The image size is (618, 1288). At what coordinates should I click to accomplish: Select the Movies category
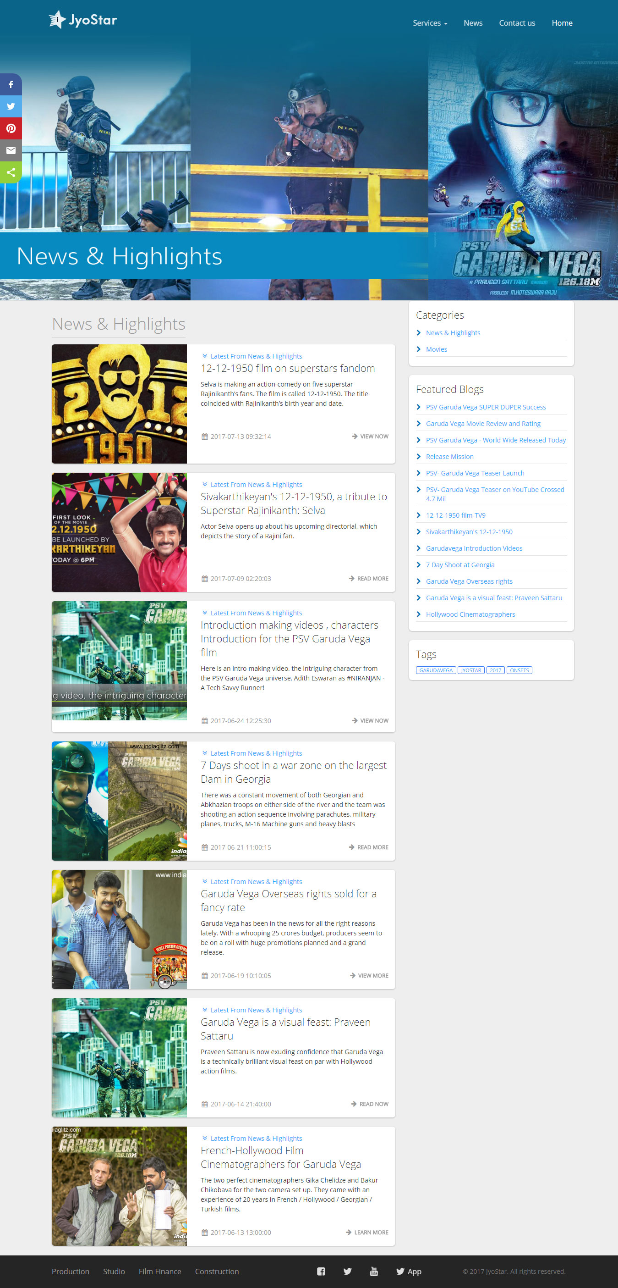tap(436, 349)
